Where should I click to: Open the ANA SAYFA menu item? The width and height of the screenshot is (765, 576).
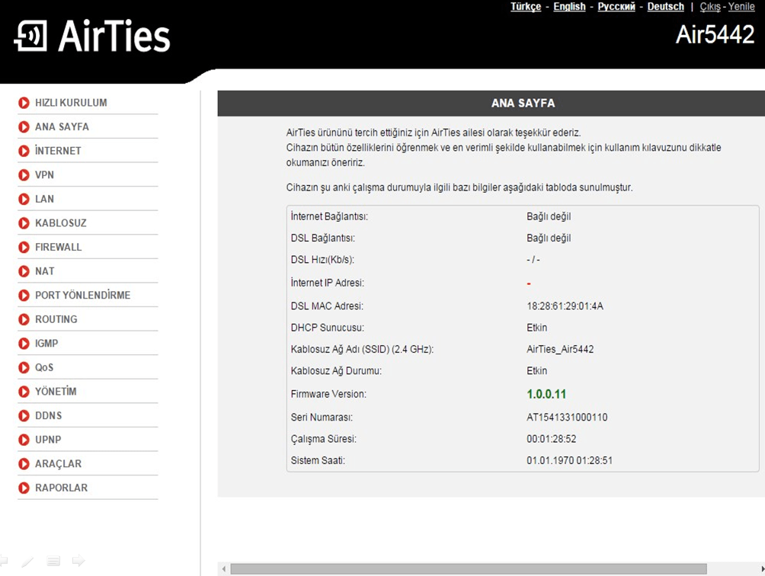(62, 126)
